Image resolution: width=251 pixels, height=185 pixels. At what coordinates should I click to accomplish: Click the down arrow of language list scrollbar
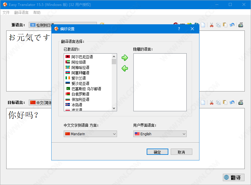click(114, 108)
